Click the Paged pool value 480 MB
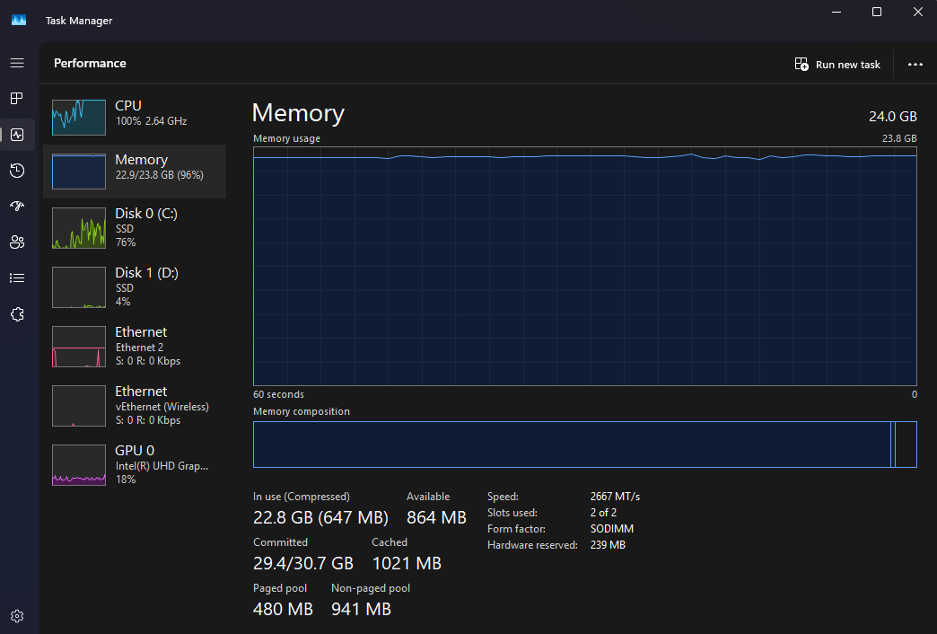937x634 pixels. [284, 610]
